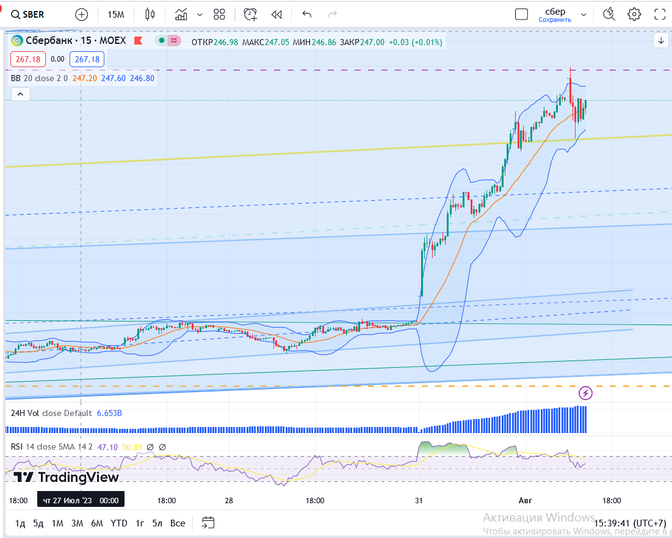Open the go to date calendar
Image resolution: width=672 pixels, height=538 pixels.
point(208,523)
